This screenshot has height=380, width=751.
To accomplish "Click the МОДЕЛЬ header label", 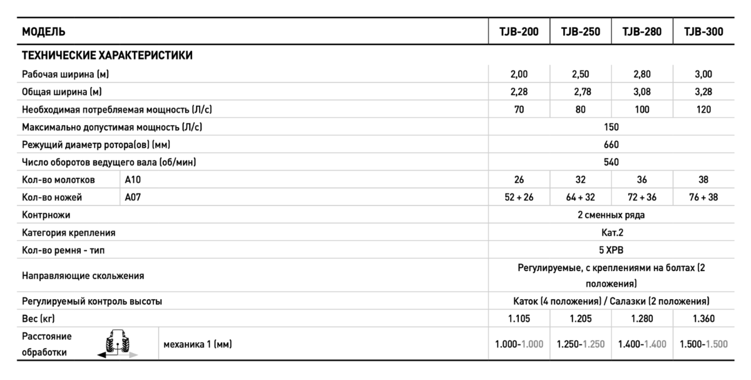I will [44, 31].
